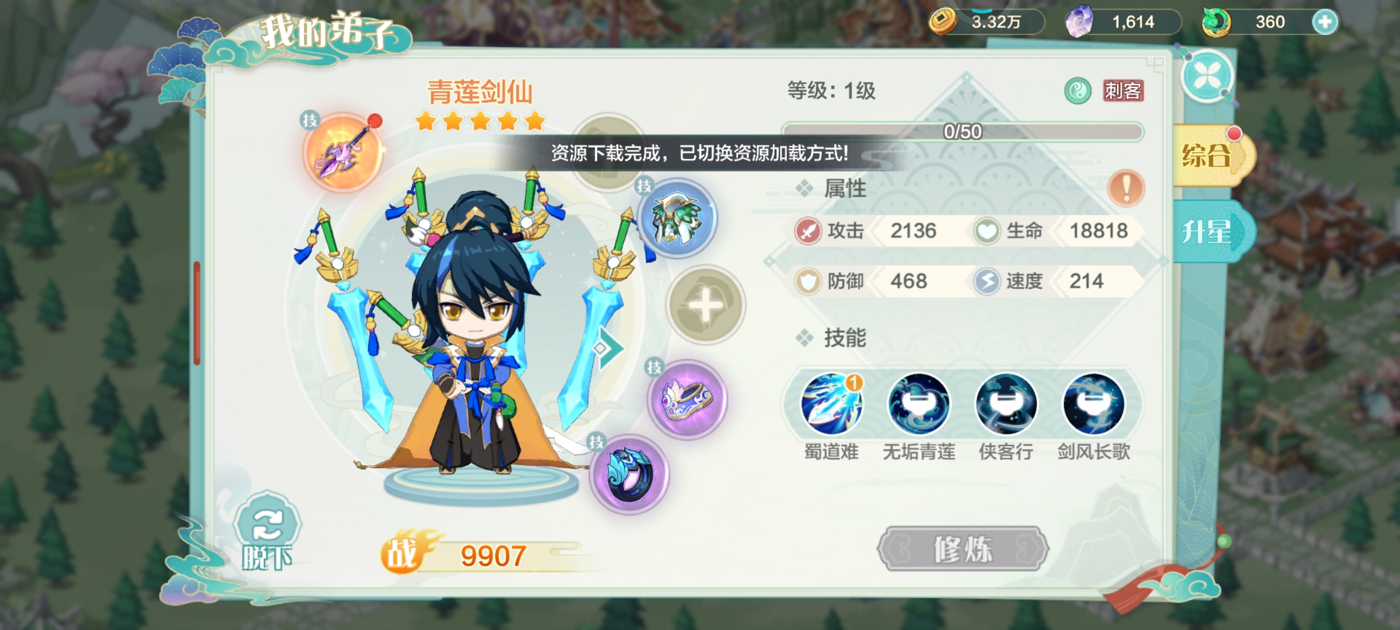Open the 蜀道难 skill icon
This screenshot has width=1400, height=630.
(x=831, y=404)
